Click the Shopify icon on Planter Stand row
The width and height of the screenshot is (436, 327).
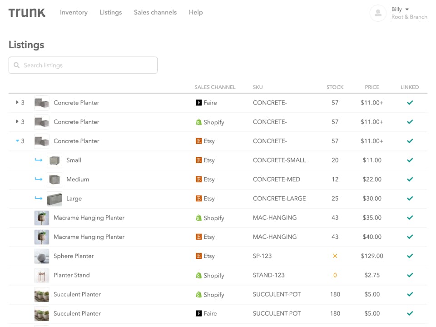point(198,275)
